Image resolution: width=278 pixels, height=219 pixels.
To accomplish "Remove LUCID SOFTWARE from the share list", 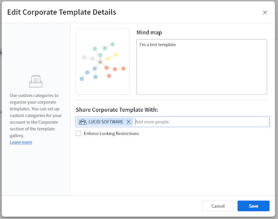I will tap(129, 122).
